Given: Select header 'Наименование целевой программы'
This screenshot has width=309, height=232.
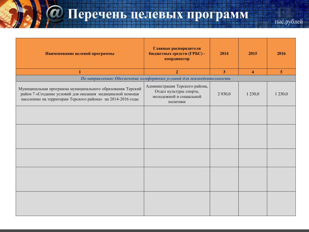Looking at the screenshot, I should point(80,53).
